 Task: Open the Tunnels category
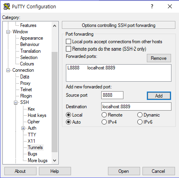pos(35,147)
